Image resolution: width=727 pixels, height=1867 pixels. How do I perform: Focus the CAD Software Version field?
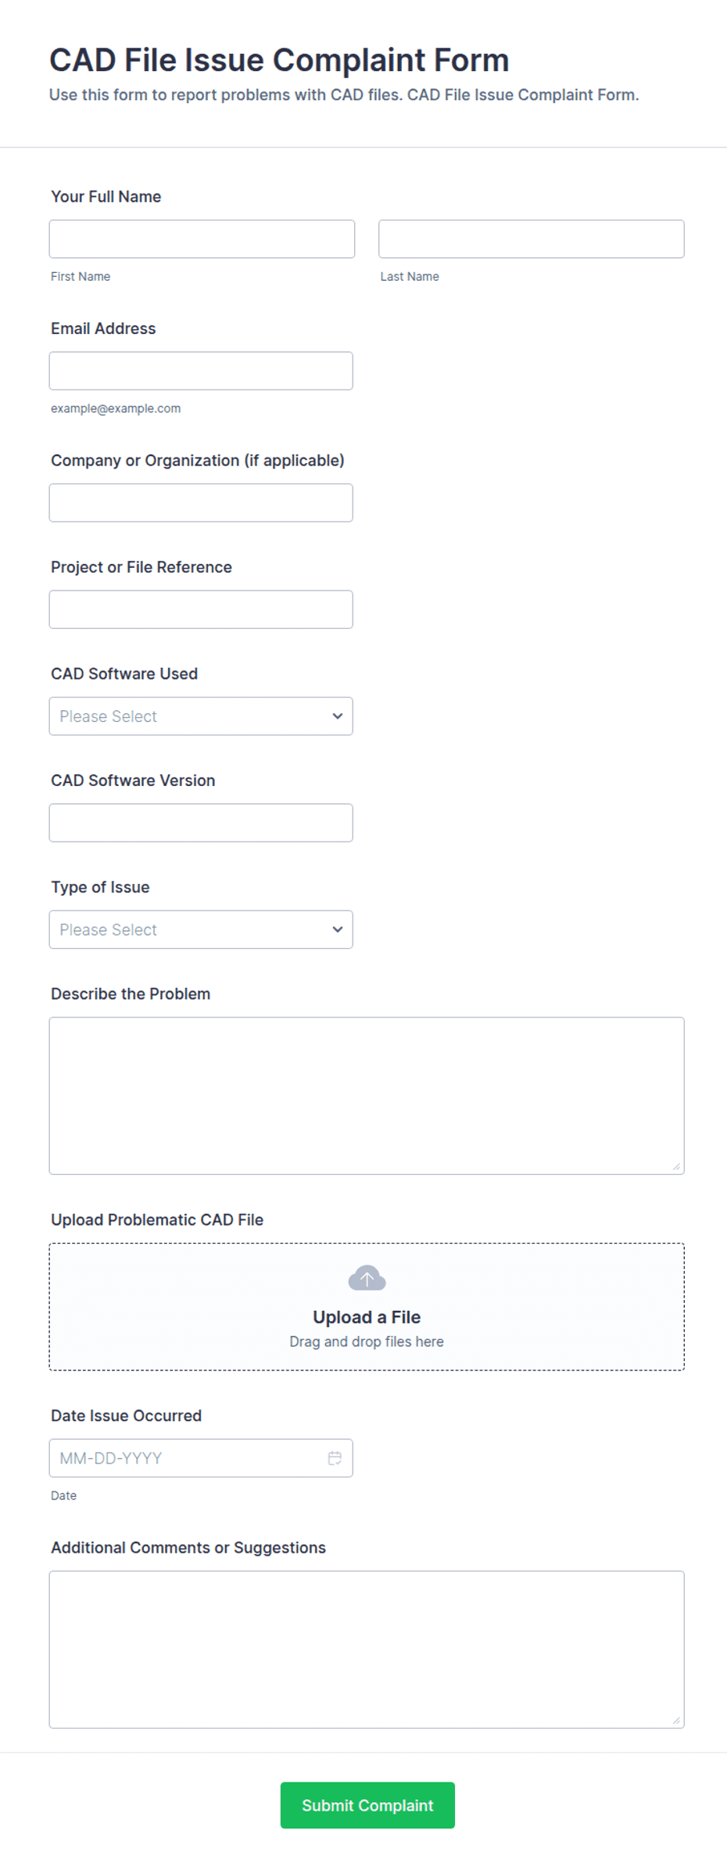[201, 823]
